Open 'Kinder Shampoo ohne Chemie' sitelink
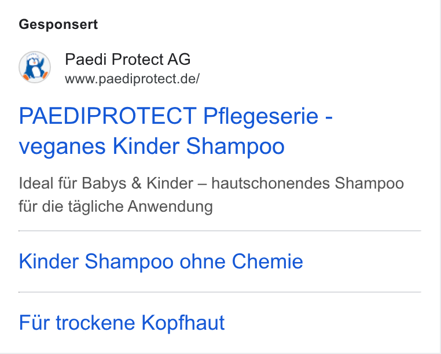 coord(161,261)
